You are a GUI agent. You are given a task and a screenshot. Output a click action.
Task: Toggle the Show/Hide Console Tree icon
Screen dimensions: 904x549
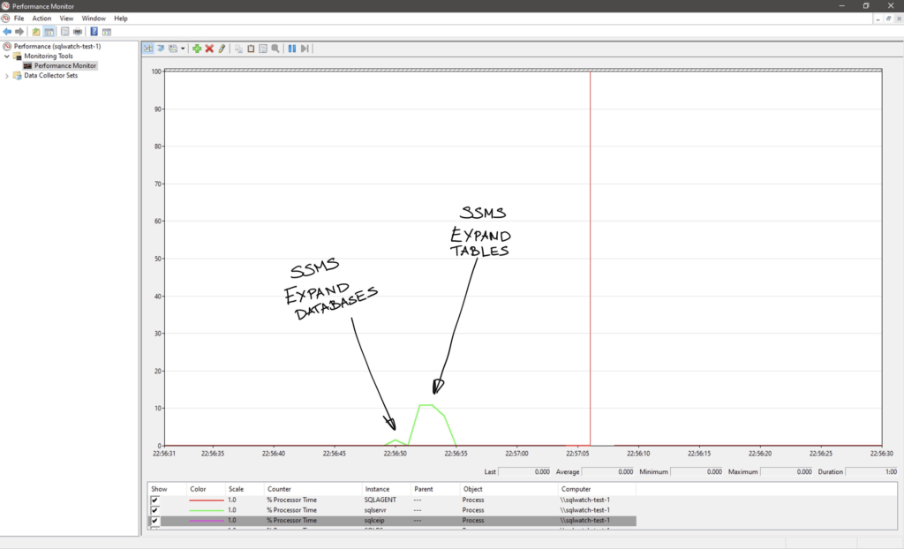point(49,32)
